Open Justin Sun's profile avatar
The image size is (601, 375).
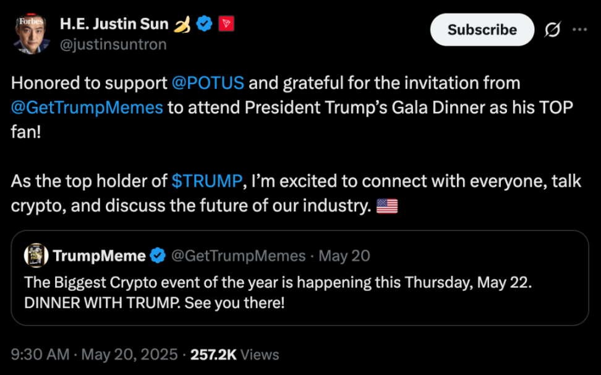32,34
